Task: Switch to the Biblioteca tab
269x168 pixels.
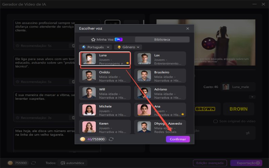Action: click(162, 39)
